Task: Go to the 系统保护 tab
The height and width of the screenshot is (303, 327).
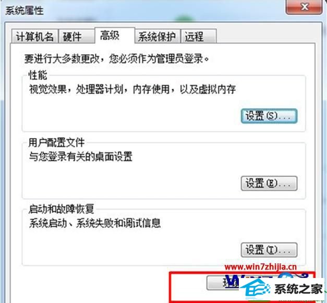Action: click(158, 37)
